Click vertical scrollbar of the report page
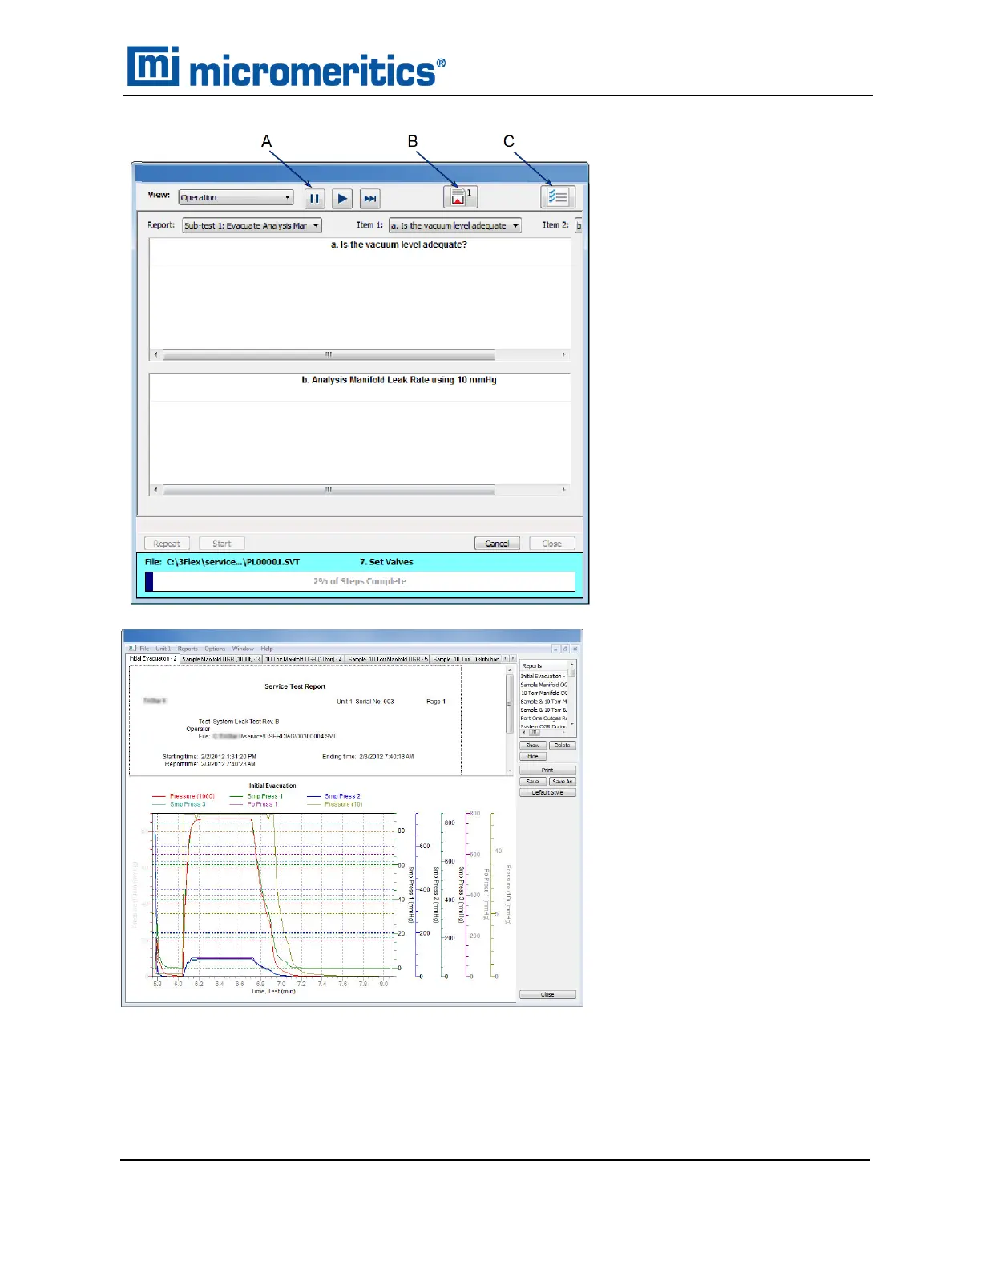 (510, 720)
